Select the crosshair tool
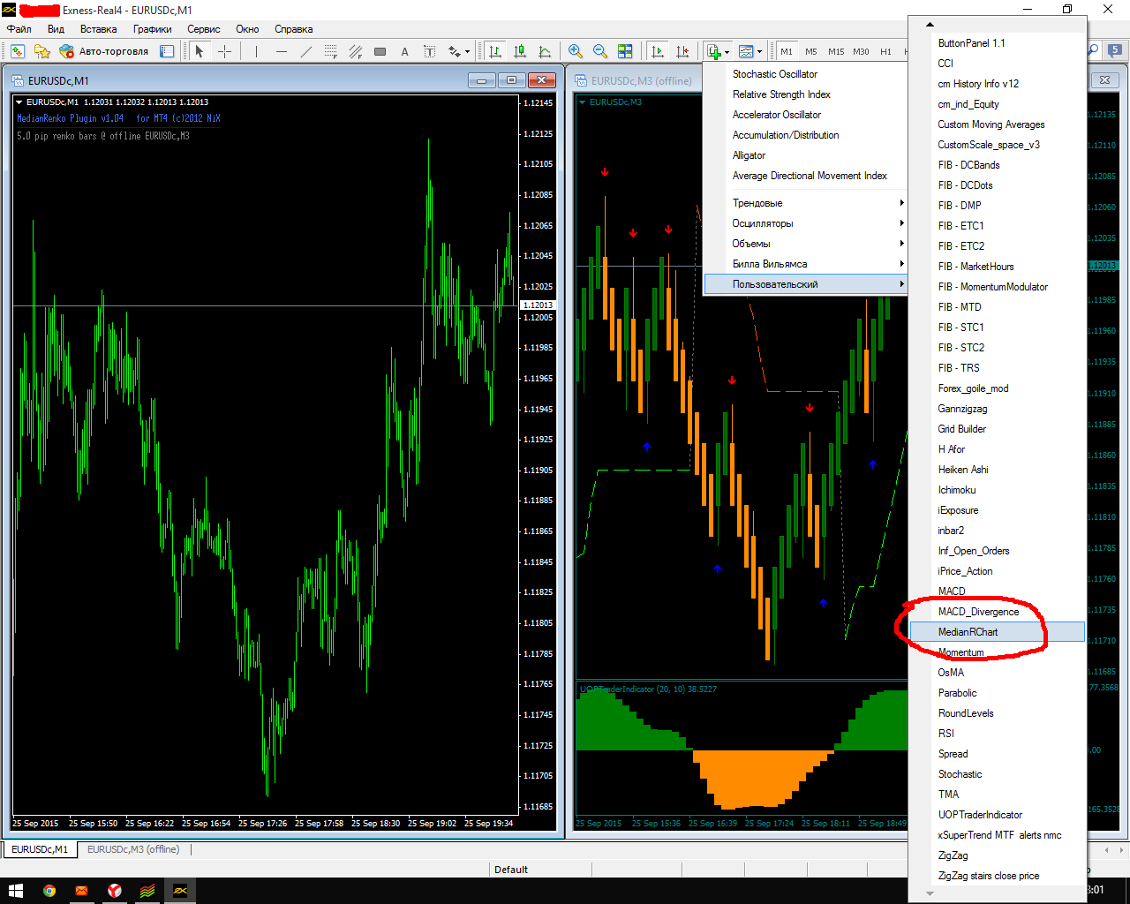The height and width of the screenshot is (904, 1130). 225,51
